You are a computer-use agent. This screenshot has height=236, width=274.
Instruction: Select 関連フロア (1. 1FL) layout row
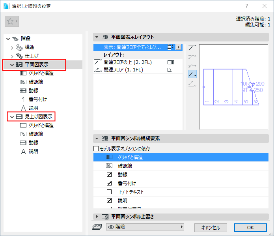[x=138, y=70]
